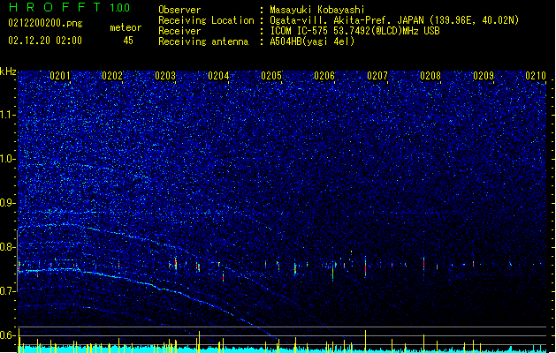
Task: Select observer name Masayuki Kobayashi
Action: click(x=317, y=10)
